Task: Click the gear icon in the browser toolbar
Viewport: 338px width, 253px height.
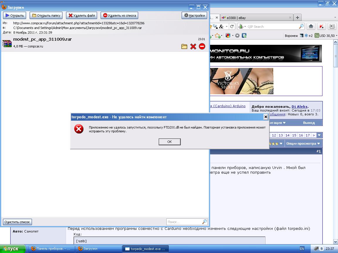Action: pyautogui.click(x=237, y=36)
